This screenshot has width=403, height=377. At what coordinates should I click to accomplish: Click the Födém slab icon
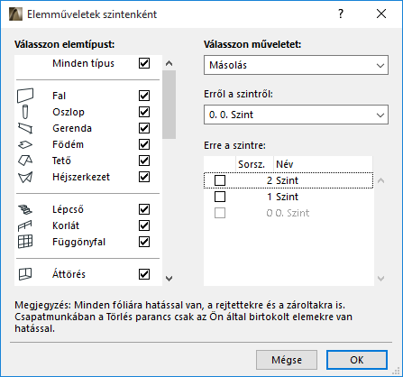25,144
